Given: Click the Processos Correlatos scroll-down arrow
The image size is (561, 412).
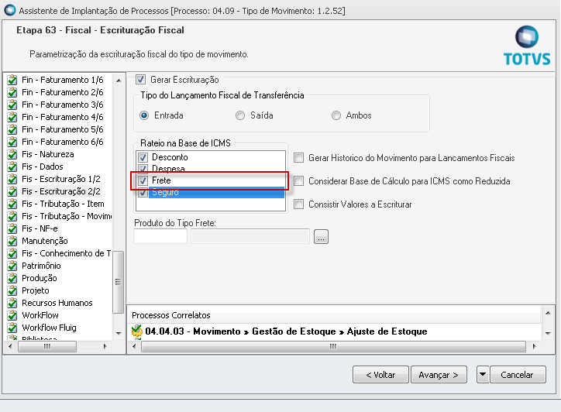Looking at the screenshot, I should coord(548,333).
